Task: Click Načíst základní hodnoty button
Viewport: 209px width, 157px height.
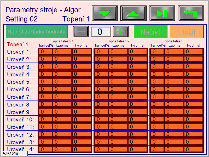Action: pos(37,32)
